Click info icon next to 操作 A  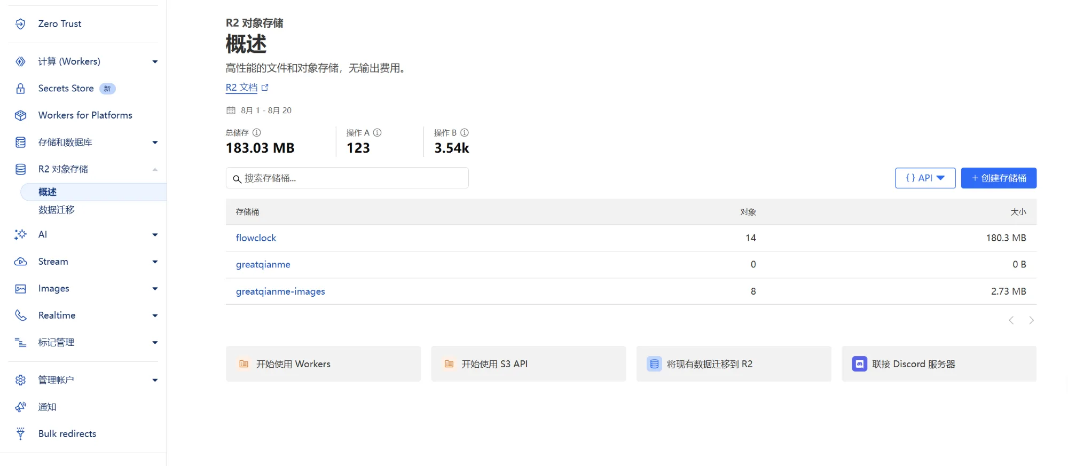point(377,132)
